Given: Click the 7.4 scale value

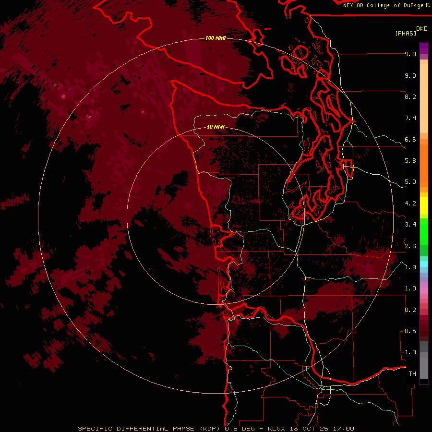Looking at the screenshot, I should click(x=410, y=118).
